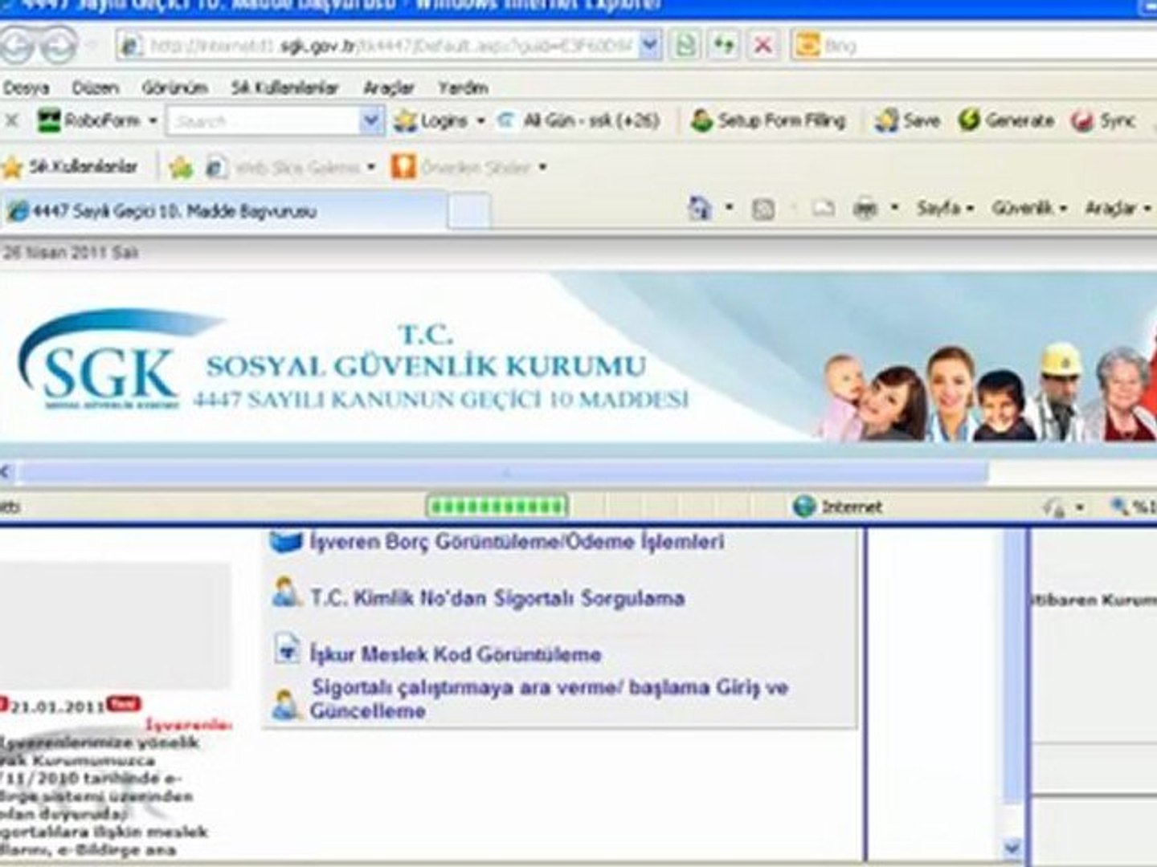Open the RoboForm search box dropdown

(370, 121)
